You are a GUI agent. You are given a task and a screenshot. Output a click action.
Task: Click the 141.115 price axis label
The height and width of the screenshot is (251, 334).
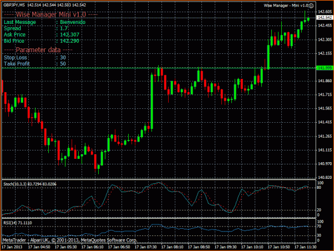(325, 150)
